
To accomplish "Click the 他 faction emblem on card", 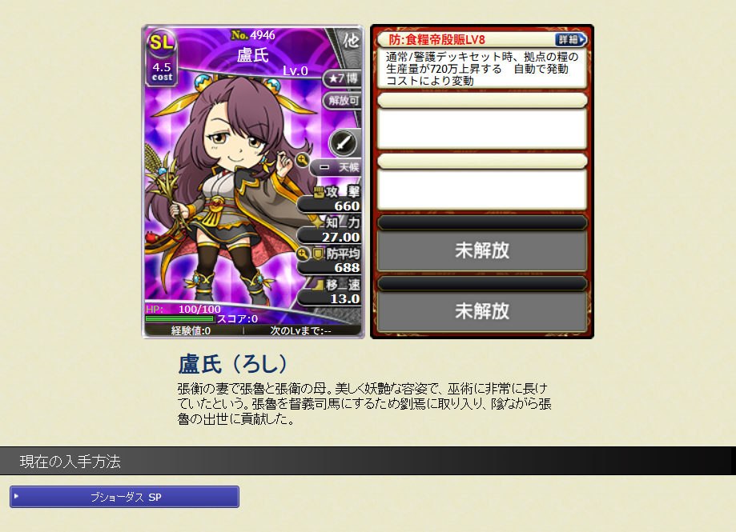I will (x=351, y=41).
